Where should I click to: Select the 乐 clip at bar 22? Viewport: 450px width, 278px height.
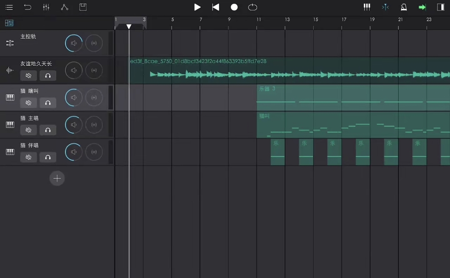pyautogui.click(x=419, y=152)
